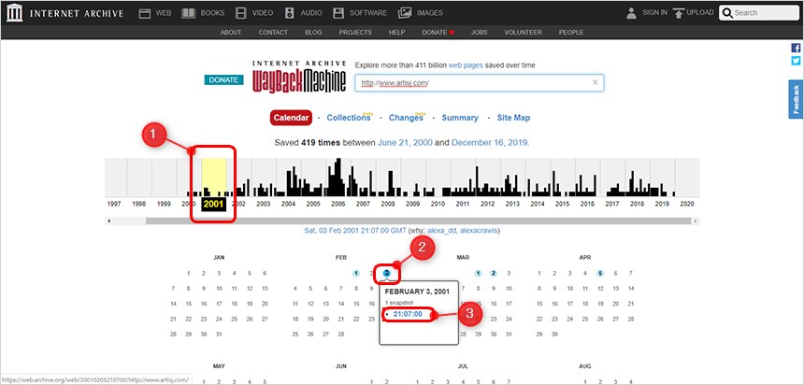Select year 2001 on the timeline

(x=213, y=204)
